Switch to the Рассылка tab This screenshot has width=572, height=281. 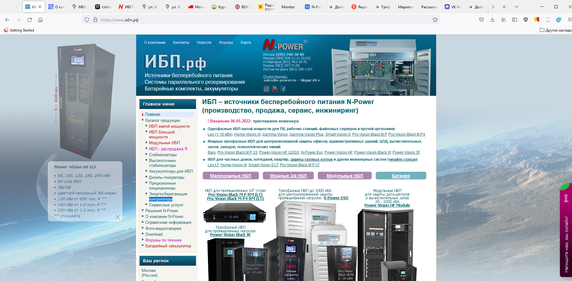pos(429,7)
